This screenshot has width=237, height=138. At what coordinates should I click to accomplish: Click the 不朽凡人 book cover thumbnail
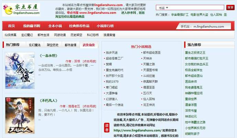click(x=20, y=115)
